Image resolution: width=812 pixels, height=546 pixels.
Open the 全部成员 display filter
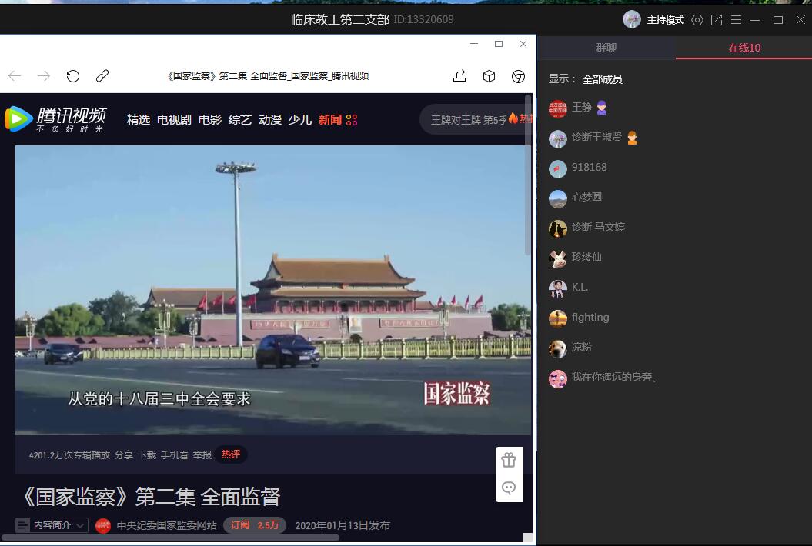pyautogui.click(x=602, y=79)
